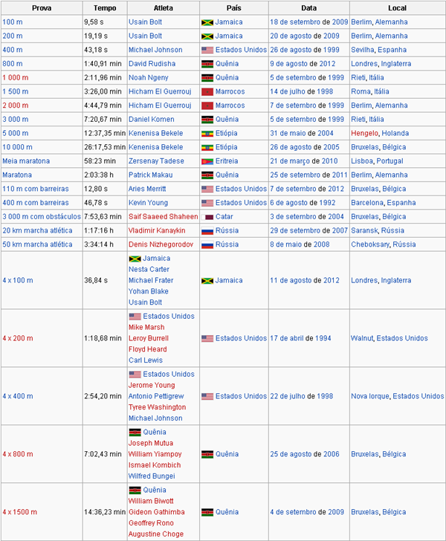This screenshot has height=541, width=446.
Task: Open the Augustine Choge red link
Action: coord(156,534)
